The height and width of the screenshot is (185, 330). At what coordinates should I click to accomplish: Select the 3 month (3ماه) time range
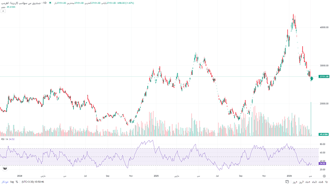pyautogui.click(x=314, y=182)
